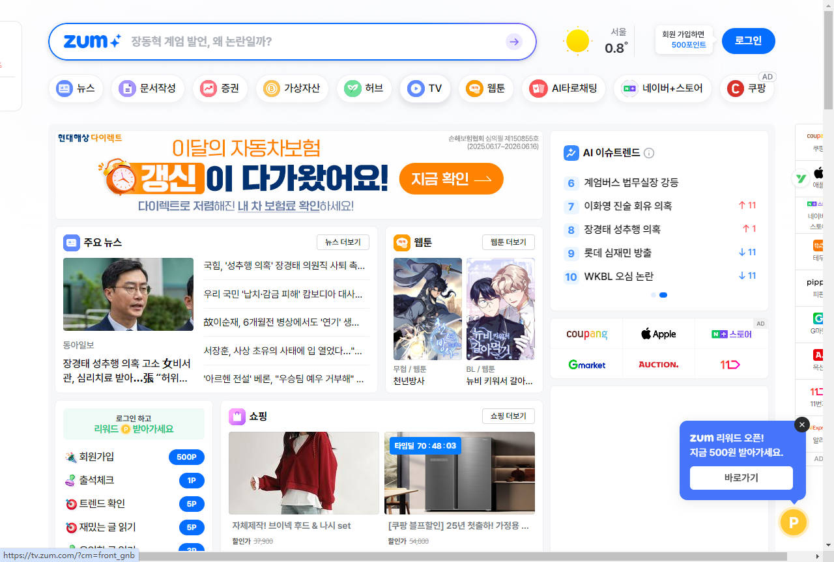Screen dimensions: 834x562
Task: Click 바로가기 in the reward popup
Action: click(740, 477)
